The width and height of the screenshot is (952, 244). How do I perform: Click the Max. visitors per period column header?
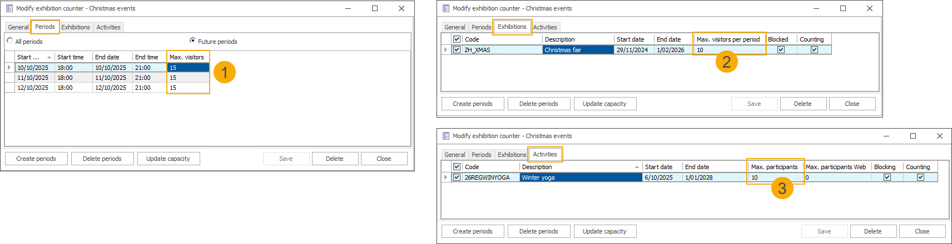[728, 39]
